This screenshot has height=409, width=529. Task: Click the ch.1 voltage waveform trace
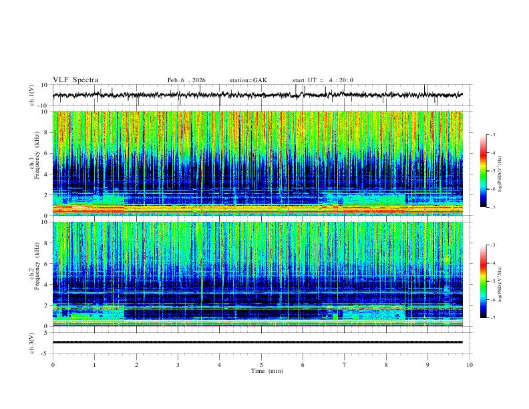[258, 95]
